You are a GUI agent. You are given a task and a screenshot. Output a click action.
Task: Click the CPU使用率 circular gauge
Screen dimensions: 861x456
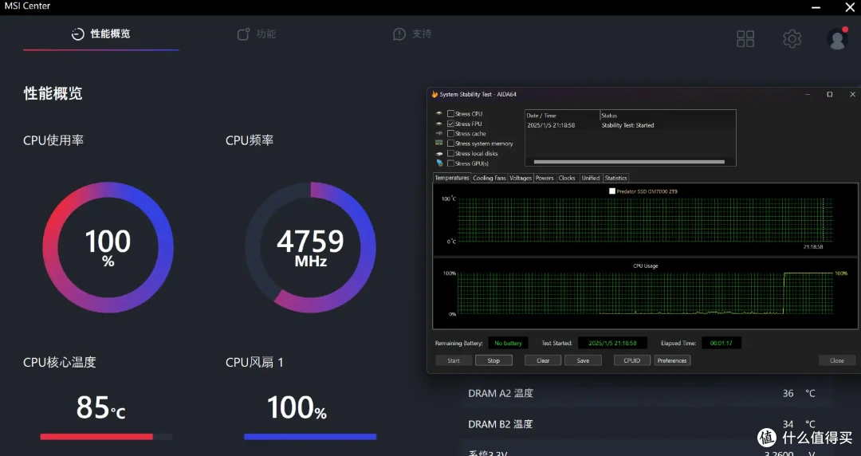108,247
